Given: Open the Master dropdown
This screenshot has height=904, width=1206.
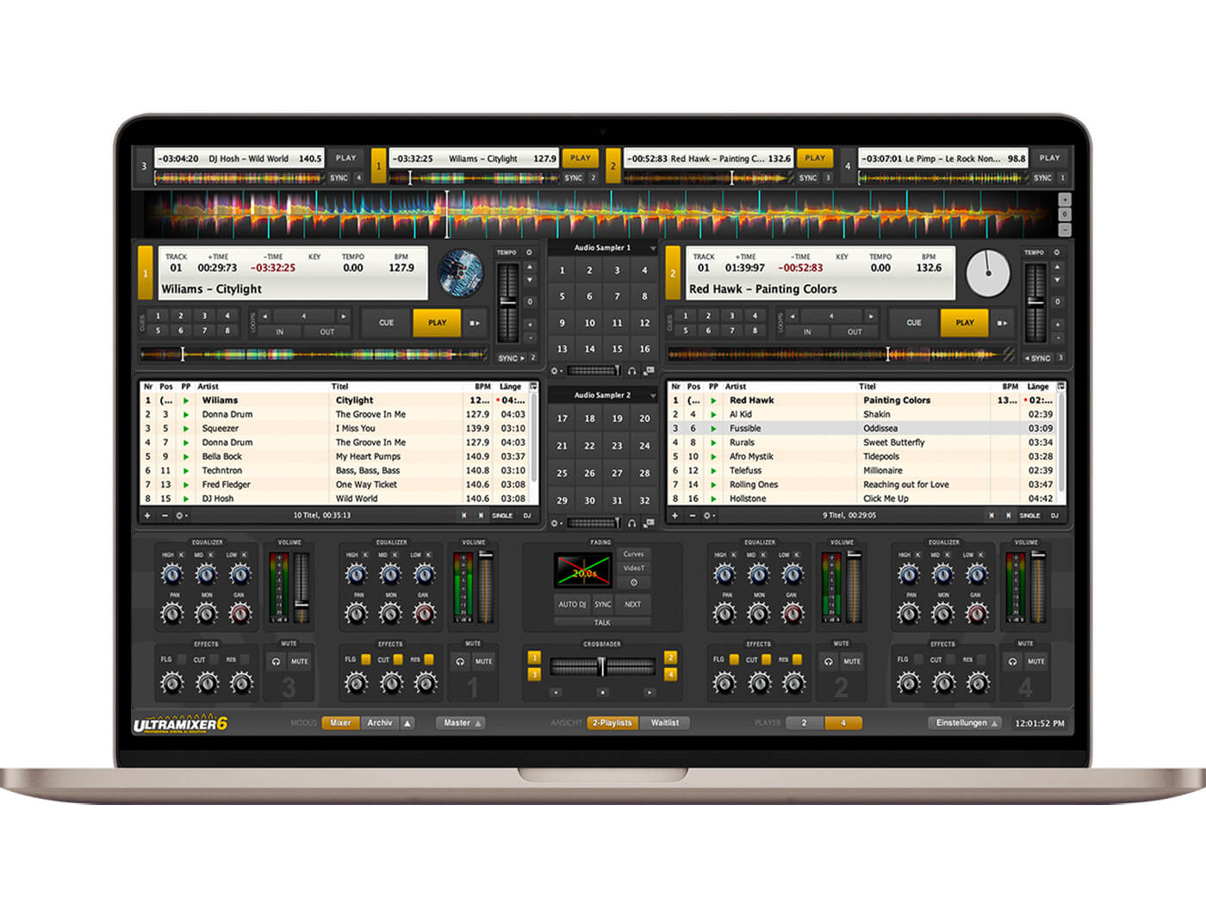Looking at the screenshot, I should pyautogui.click(x=461, y=723).
